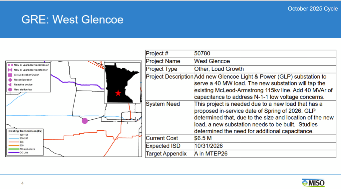Click the Circuit breaker/Switch square legend icon
The height and width of the screenshot is (189, 341).
(10, 75)
